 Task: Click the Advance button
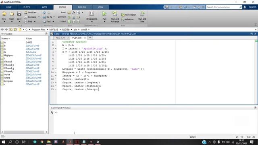coord(127,19)
